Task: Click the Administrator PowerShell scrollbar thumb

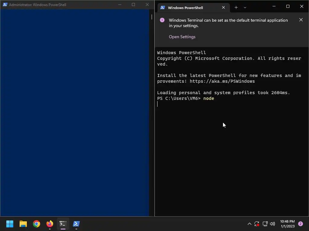Action: point(152,17)
